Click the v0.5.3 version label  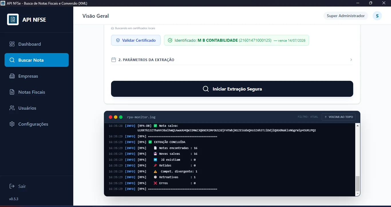14,199
